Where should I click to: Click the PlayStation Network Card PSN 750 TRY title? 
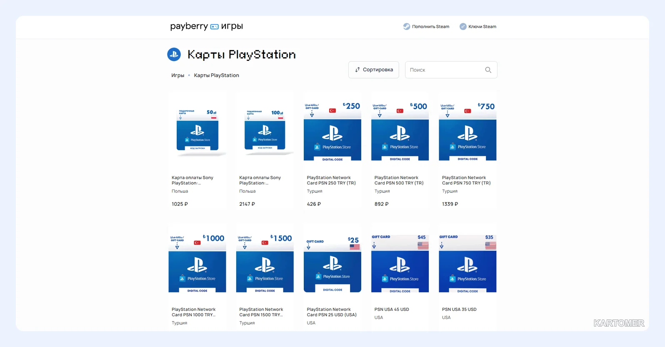(x=467, y=180)
